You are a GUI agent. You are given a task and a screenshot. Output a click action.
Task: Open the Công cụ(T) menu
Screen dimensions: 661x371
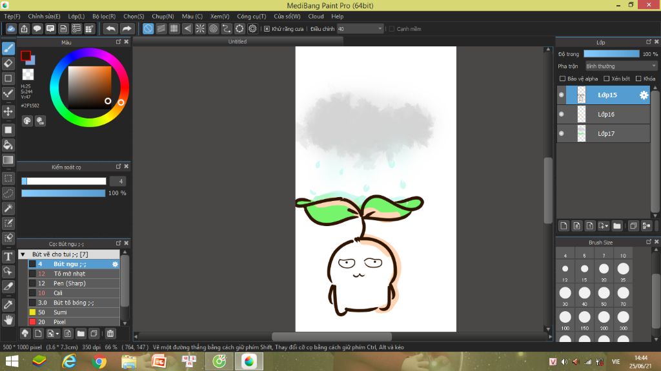[252, 16]
